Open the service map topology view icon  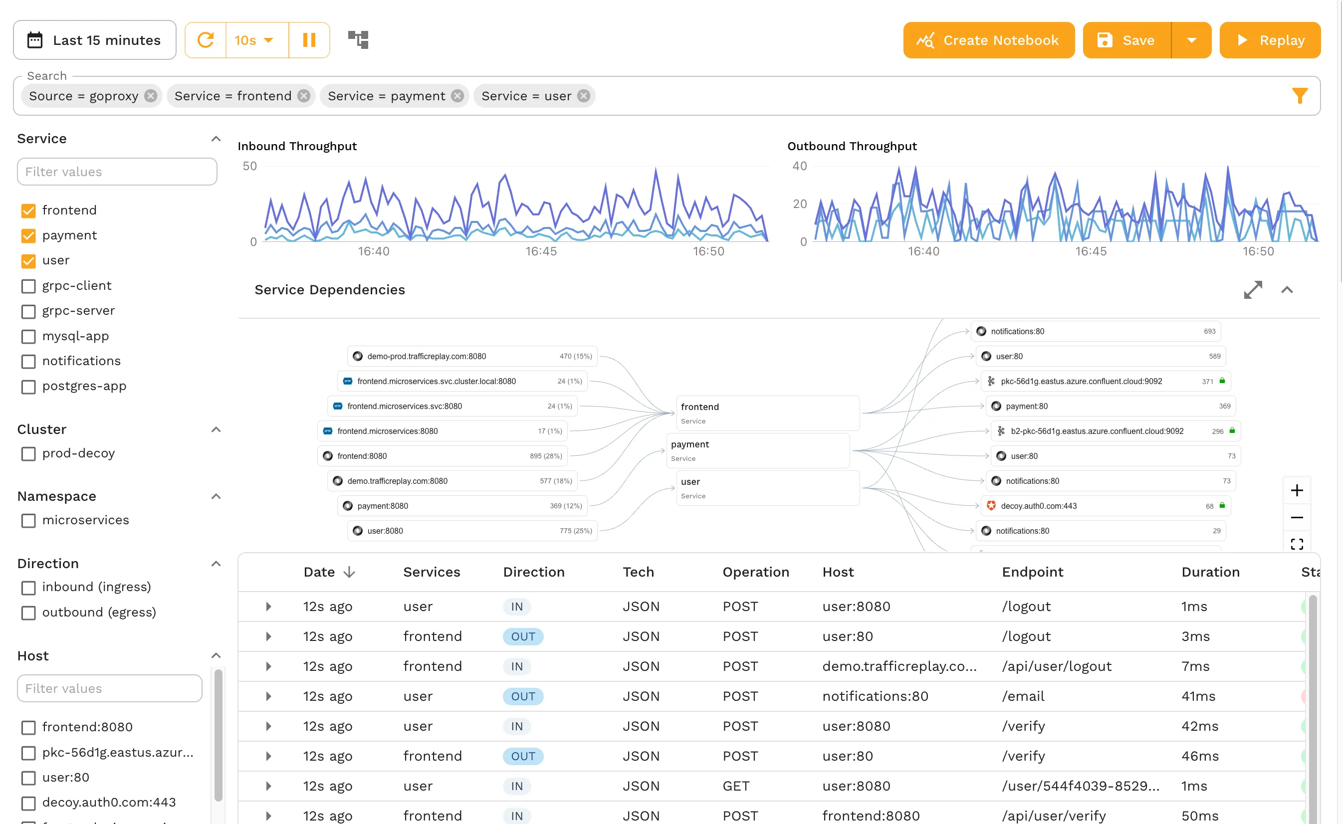358,40
